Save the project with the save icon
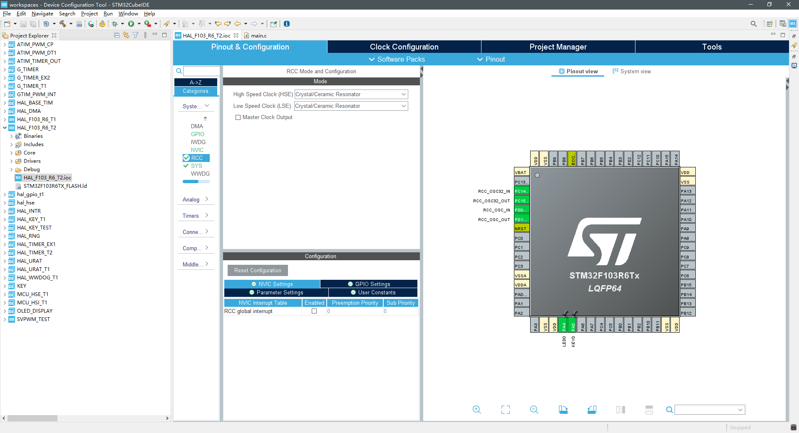799x433 pixels. click(x=23, y=24)
